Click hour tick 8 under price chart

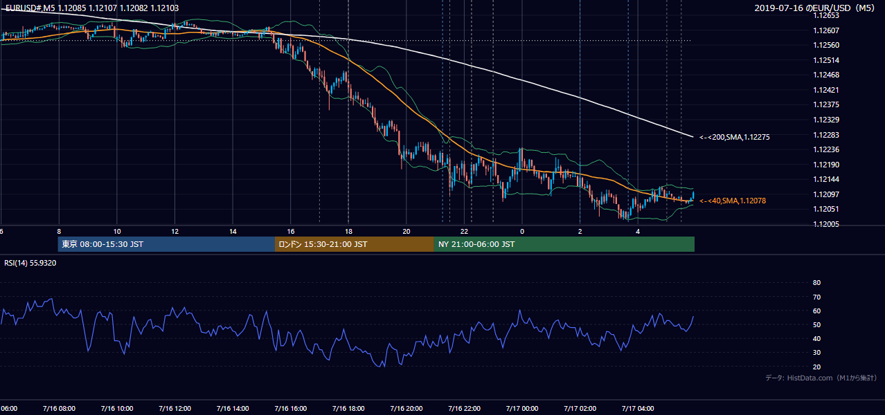59,232
